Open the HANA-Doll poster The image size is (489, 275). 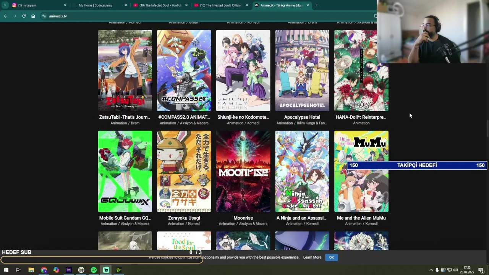point(361,71)
